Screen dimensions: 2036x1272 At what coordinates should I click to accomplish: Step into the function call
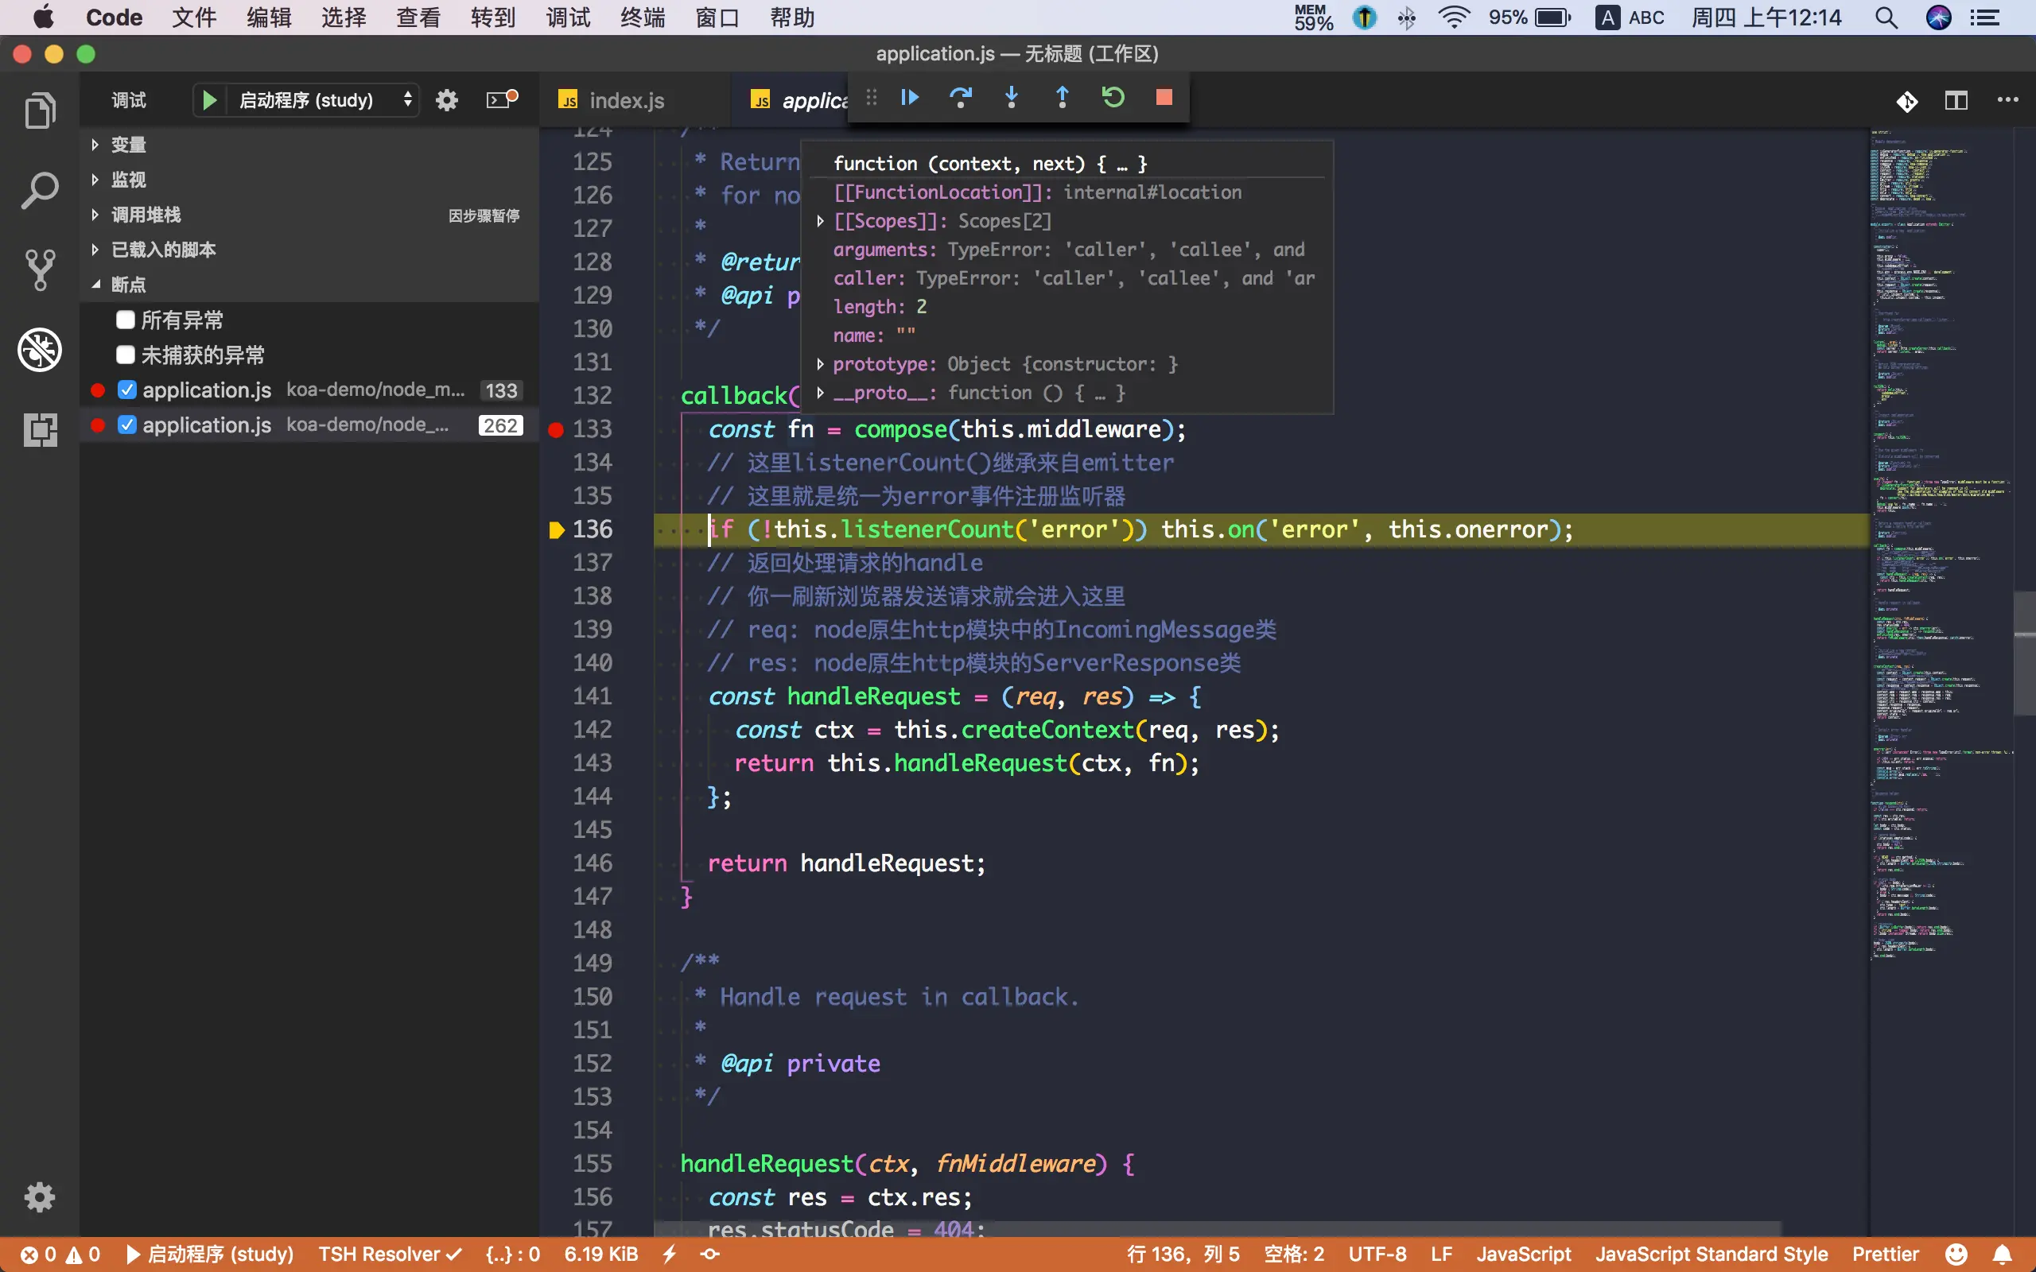point(1012,98)
